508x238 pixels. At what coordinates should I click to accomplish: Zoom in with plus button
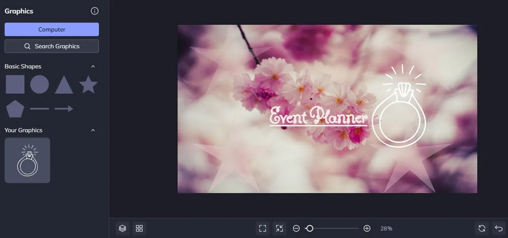click(367, 228)
